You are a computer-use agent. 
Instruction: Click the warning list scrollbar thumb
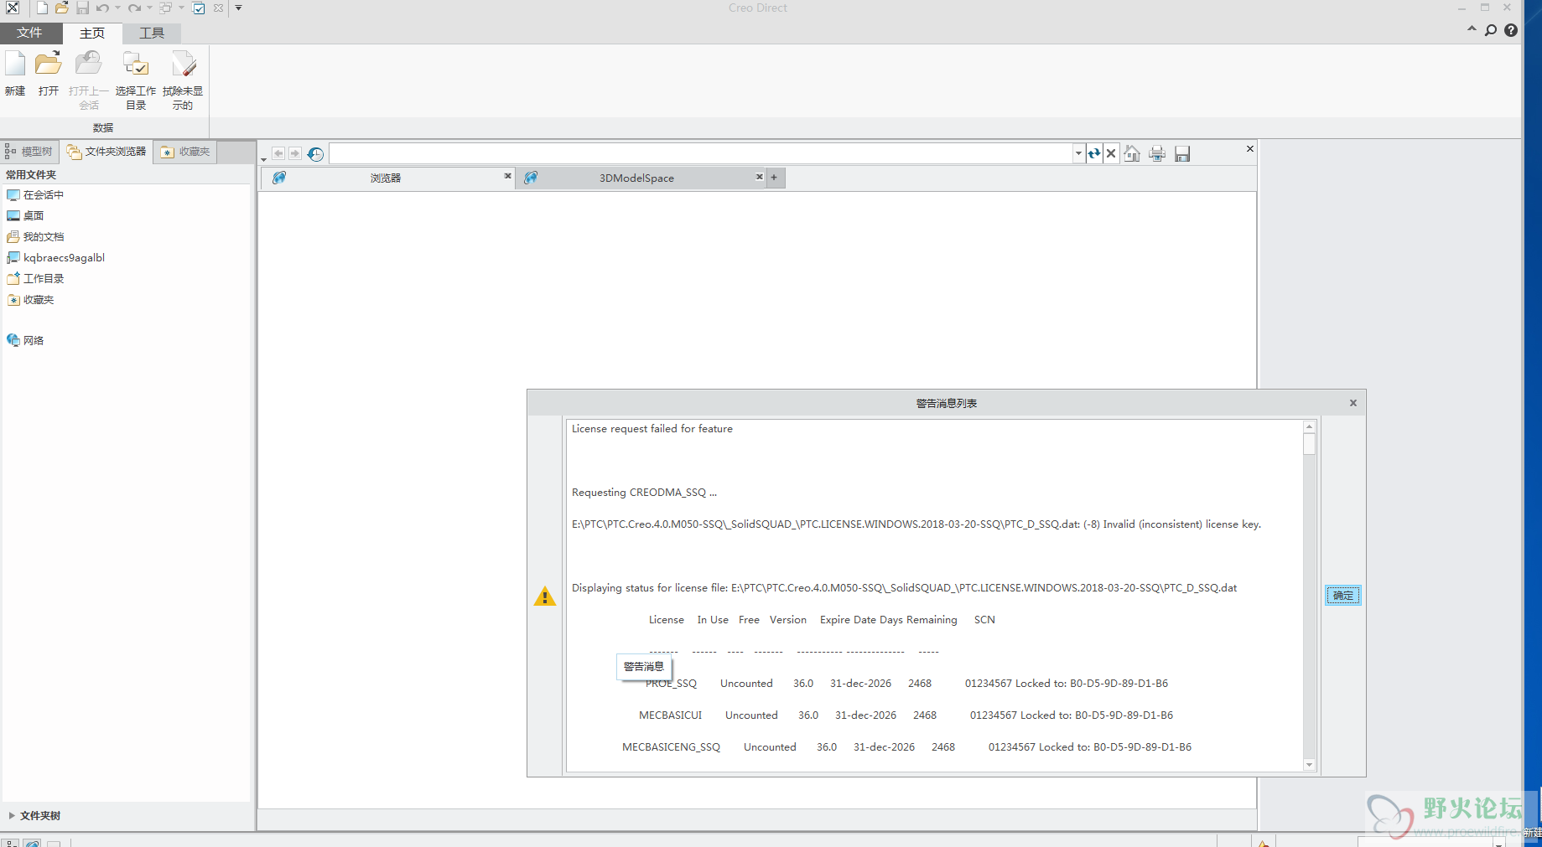[x=1310, y=444]
